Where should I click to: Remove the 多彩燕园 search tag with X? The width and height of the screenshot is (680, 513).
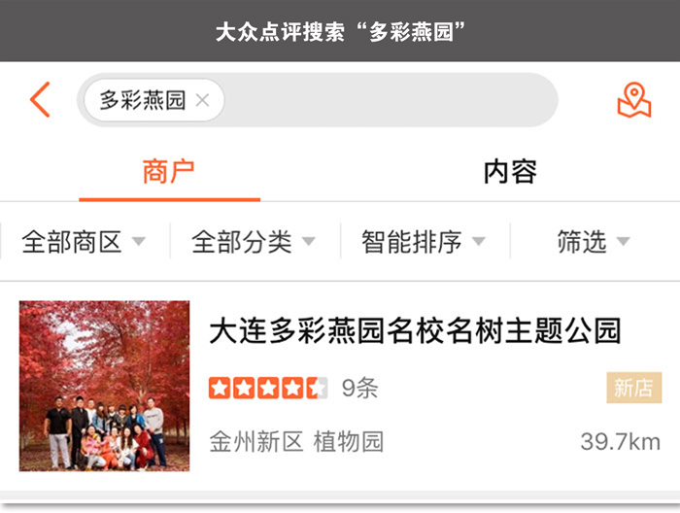click(x=202, y=101)
